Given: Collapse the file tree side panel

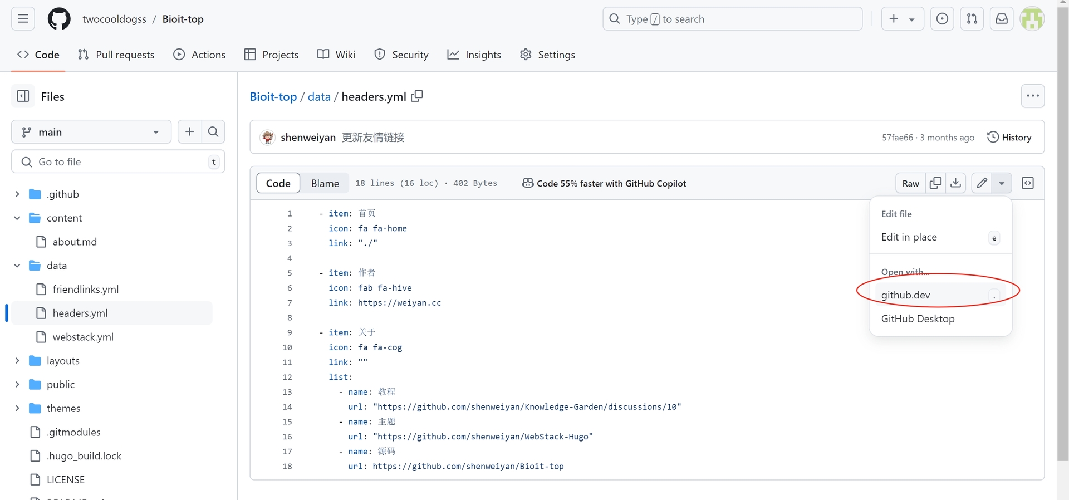Looking at the screenshot, I should tap(23, 96).
